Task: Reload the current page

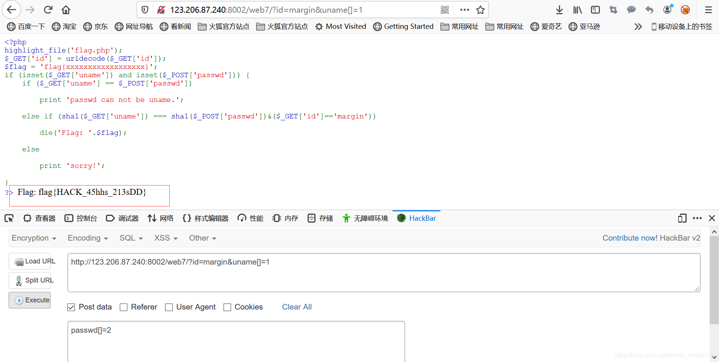Action: point(48,10)
